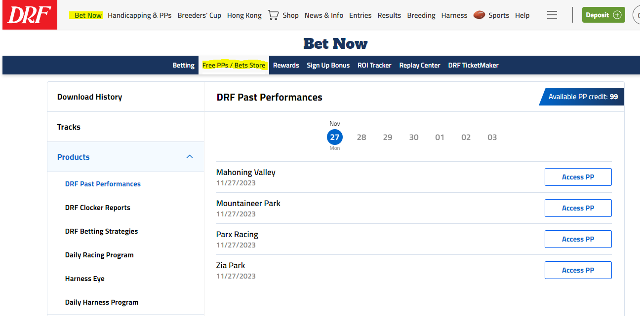Access PP for Zia Park
Image resolution: width=640 pixels, height=316 pixels.
[x=578, y=270]
